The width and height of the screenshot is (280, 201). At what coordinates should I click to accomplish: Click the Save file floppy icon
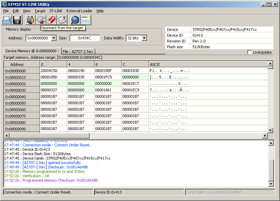(x=17, y=20)
